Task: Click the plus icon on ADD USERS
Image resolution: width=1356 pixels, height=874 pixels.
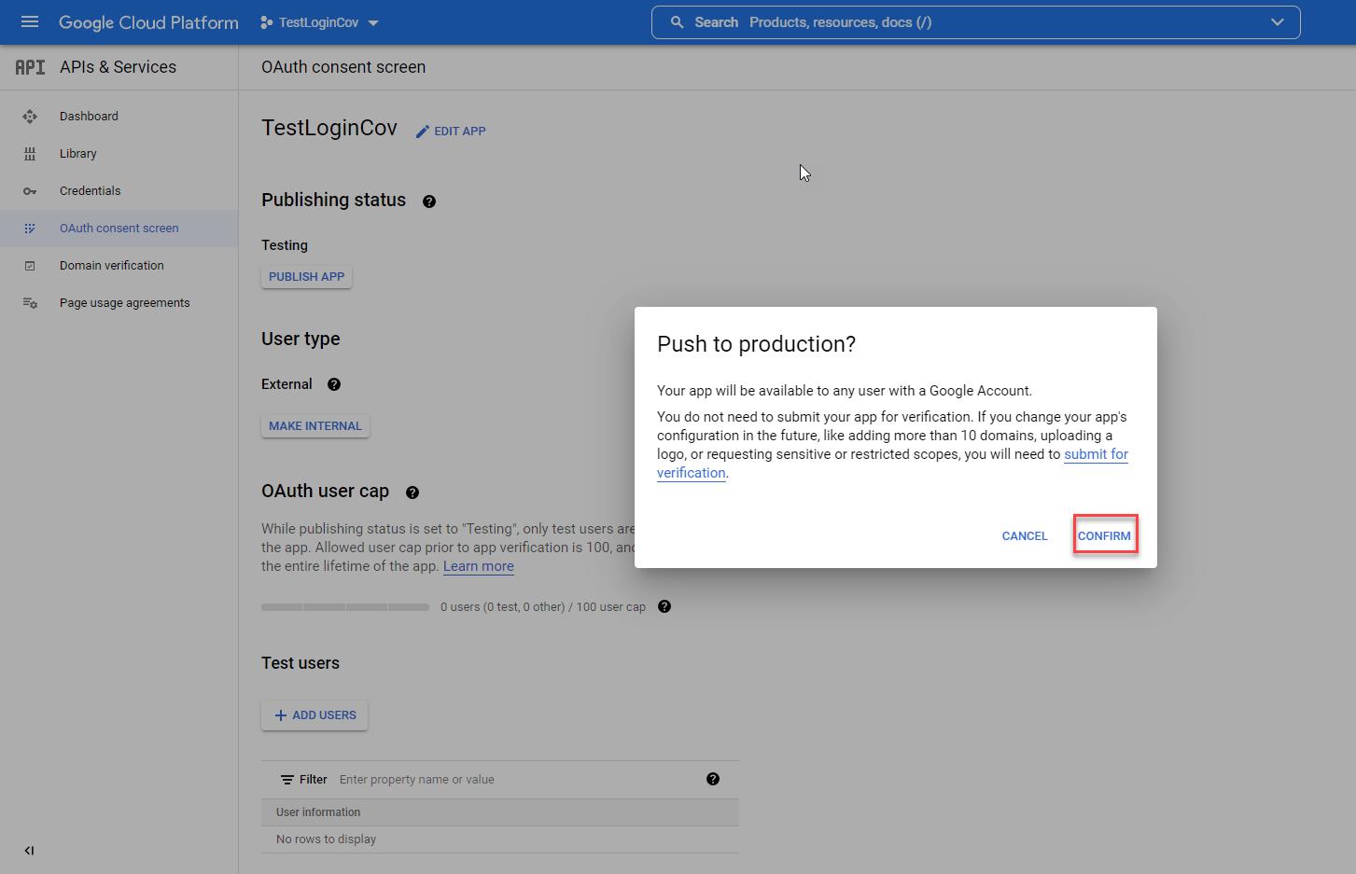Action: [x=281, y=715]
